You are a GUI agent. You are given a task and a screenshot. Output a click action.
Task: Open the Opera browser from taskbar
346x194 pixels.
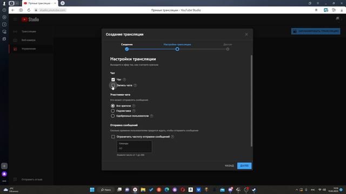tap(183, 190)
